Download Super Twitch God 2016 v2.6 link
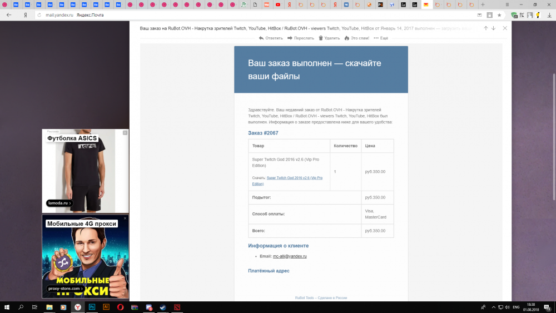This screenshot has width=556, height=313. click(294, 178)
